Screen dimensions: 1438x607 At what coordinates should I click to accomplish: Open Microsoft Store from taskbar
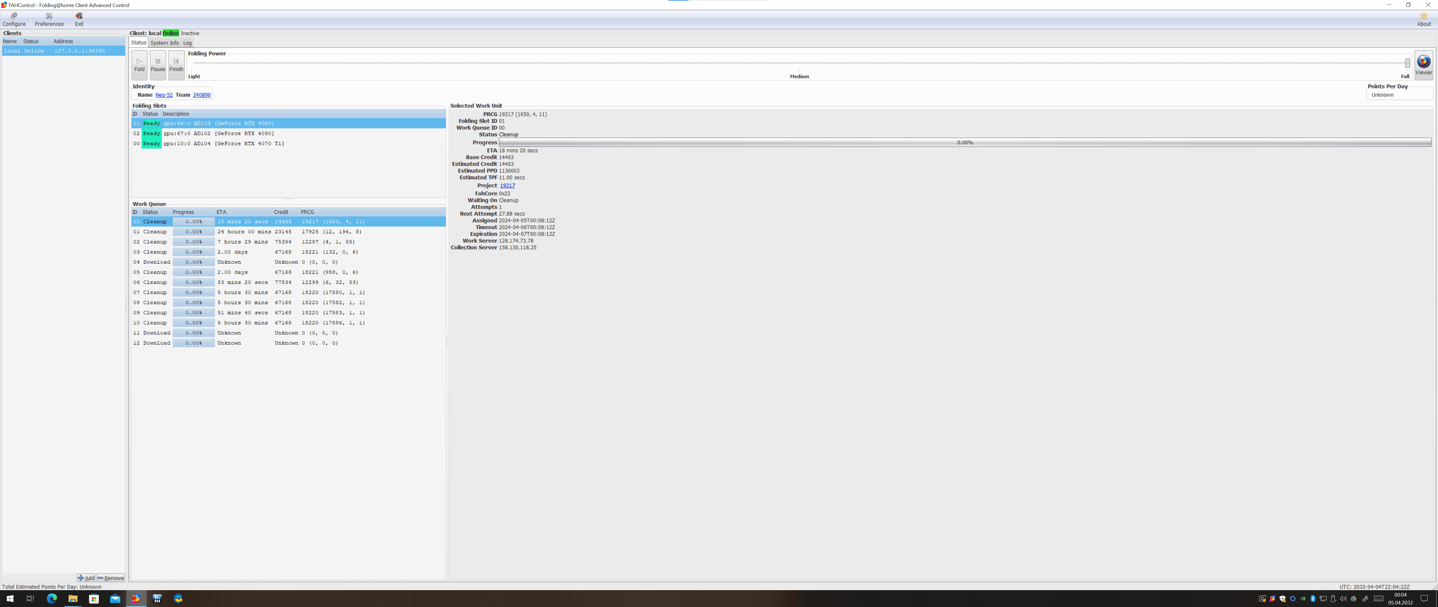(x=94, y=599)
